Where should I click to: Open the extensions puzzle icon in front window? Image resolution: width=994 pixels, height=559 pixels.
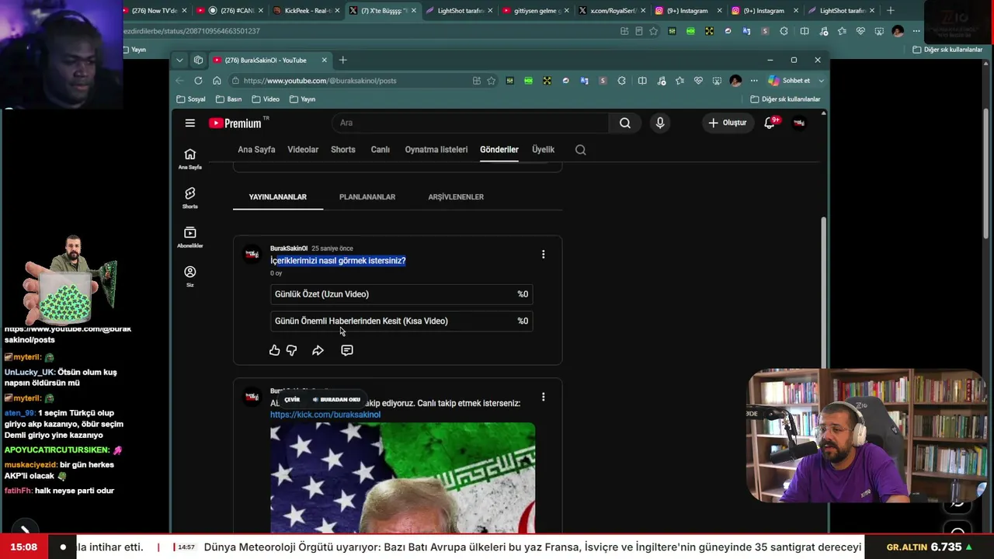pos(621,81)
